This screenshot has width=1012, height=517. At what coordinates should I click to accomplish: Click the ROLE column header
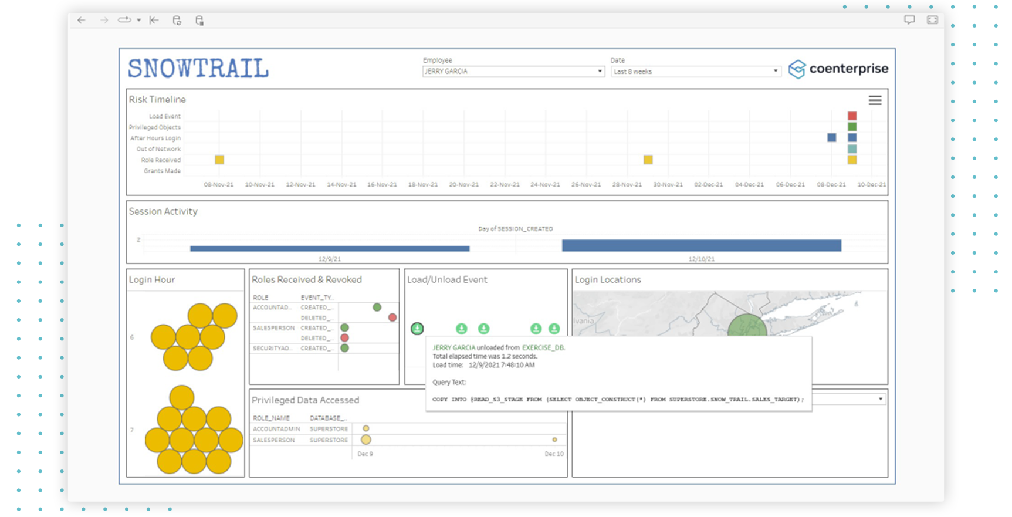[260, 298]
